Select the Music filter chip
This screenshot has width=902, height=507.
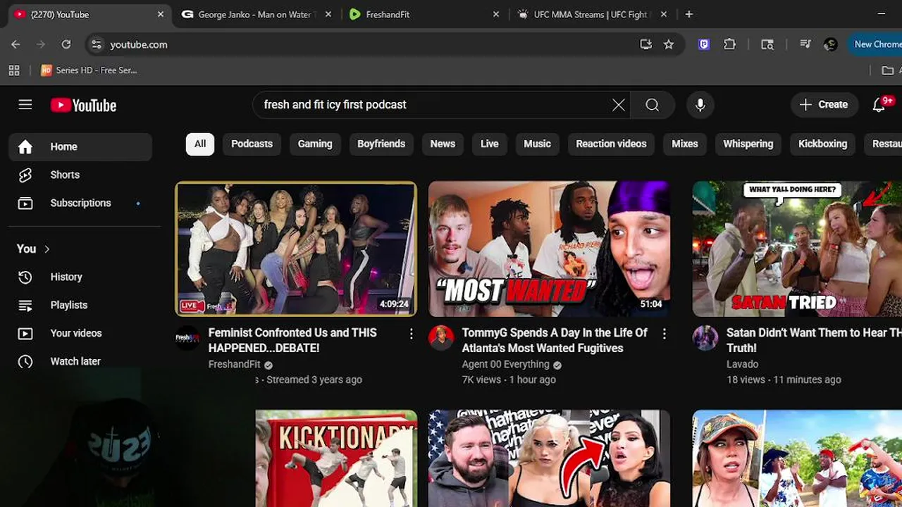[x=537, y=144]
